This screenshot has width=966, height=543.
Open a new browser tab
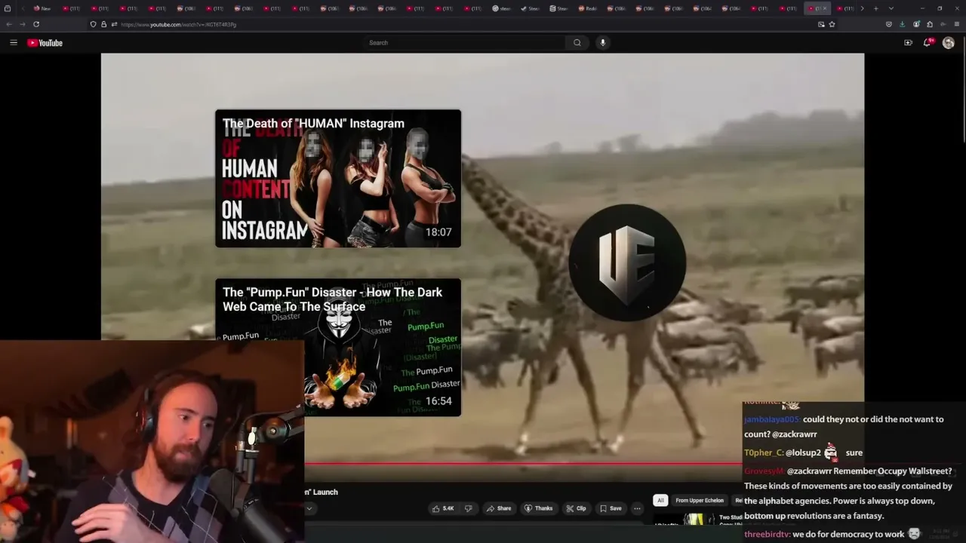tap(875, 8)
